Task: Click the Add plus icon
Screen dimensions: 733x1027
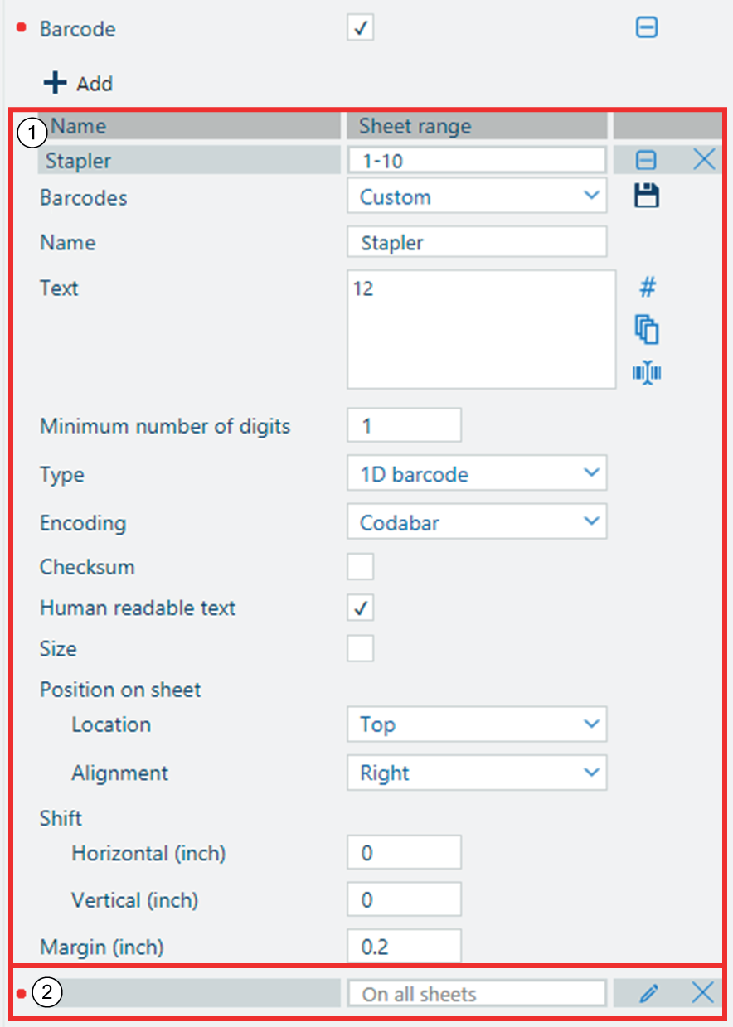Action: 56,83
